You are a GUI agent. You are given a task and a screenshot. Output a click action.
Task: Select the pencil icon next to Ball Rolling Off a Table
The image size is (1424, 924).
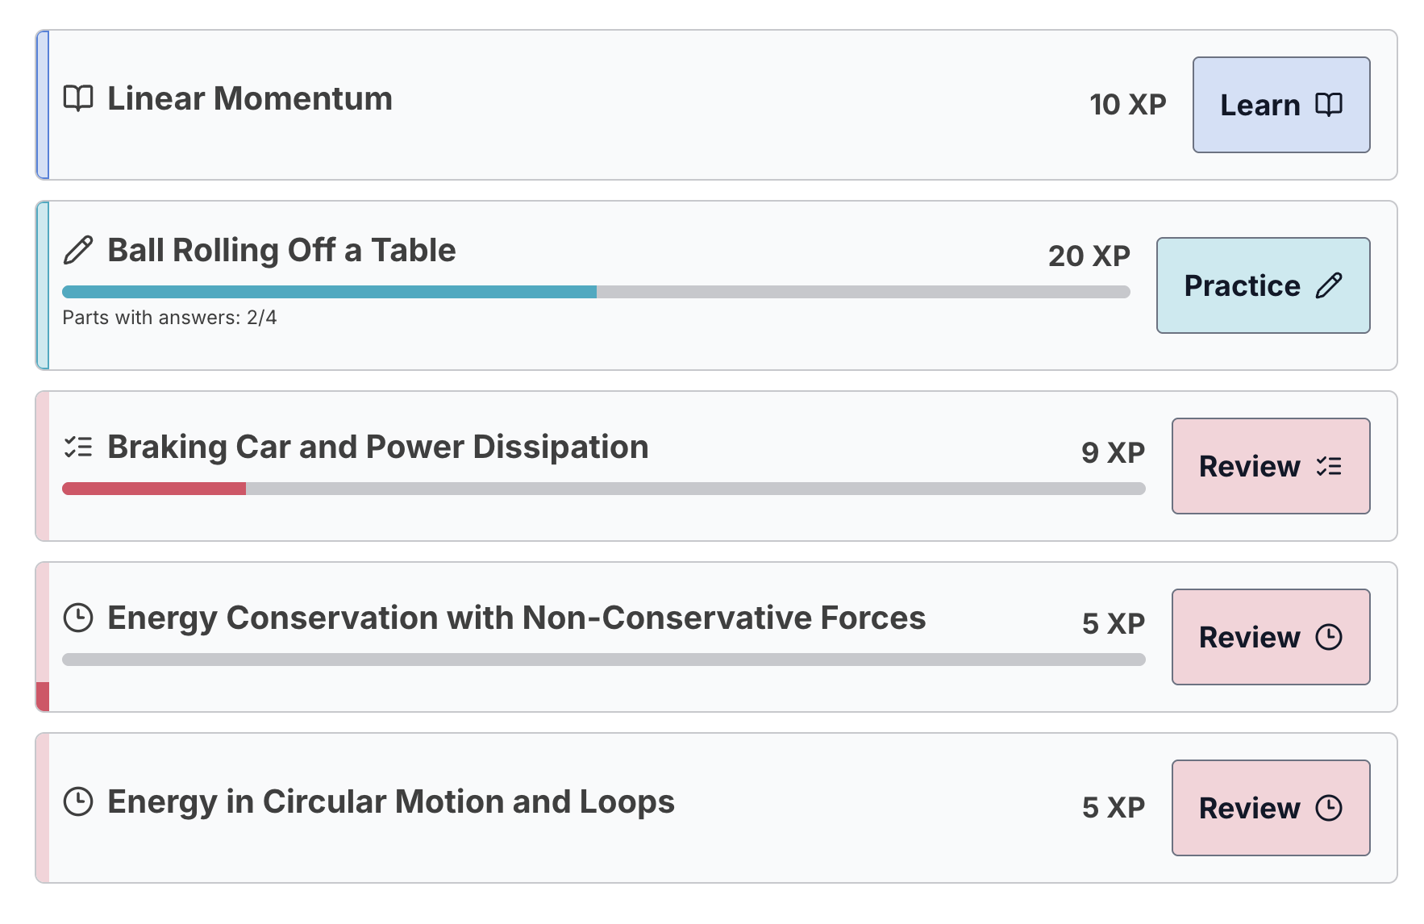click(x=78, y=250)
